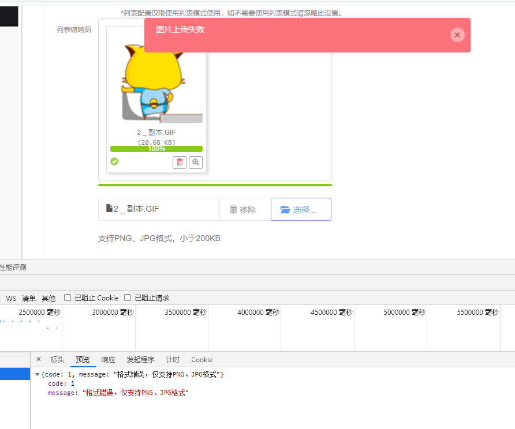Close request details panel with X
This screenshot has width=515, height=429.
click(x=39, y=359)
